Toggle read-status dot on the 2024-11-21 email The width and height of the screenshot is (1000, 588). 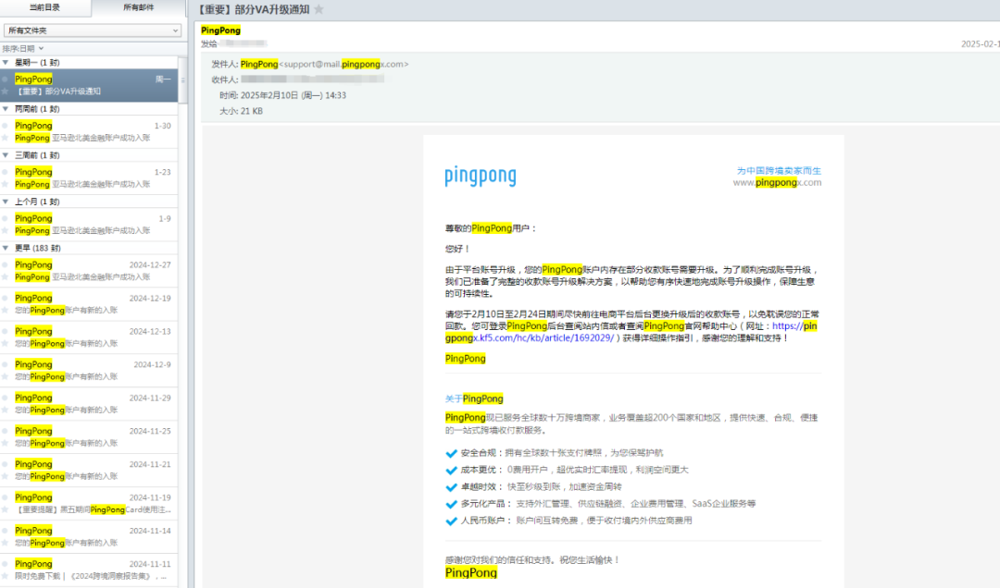click(x=6, y=464)
